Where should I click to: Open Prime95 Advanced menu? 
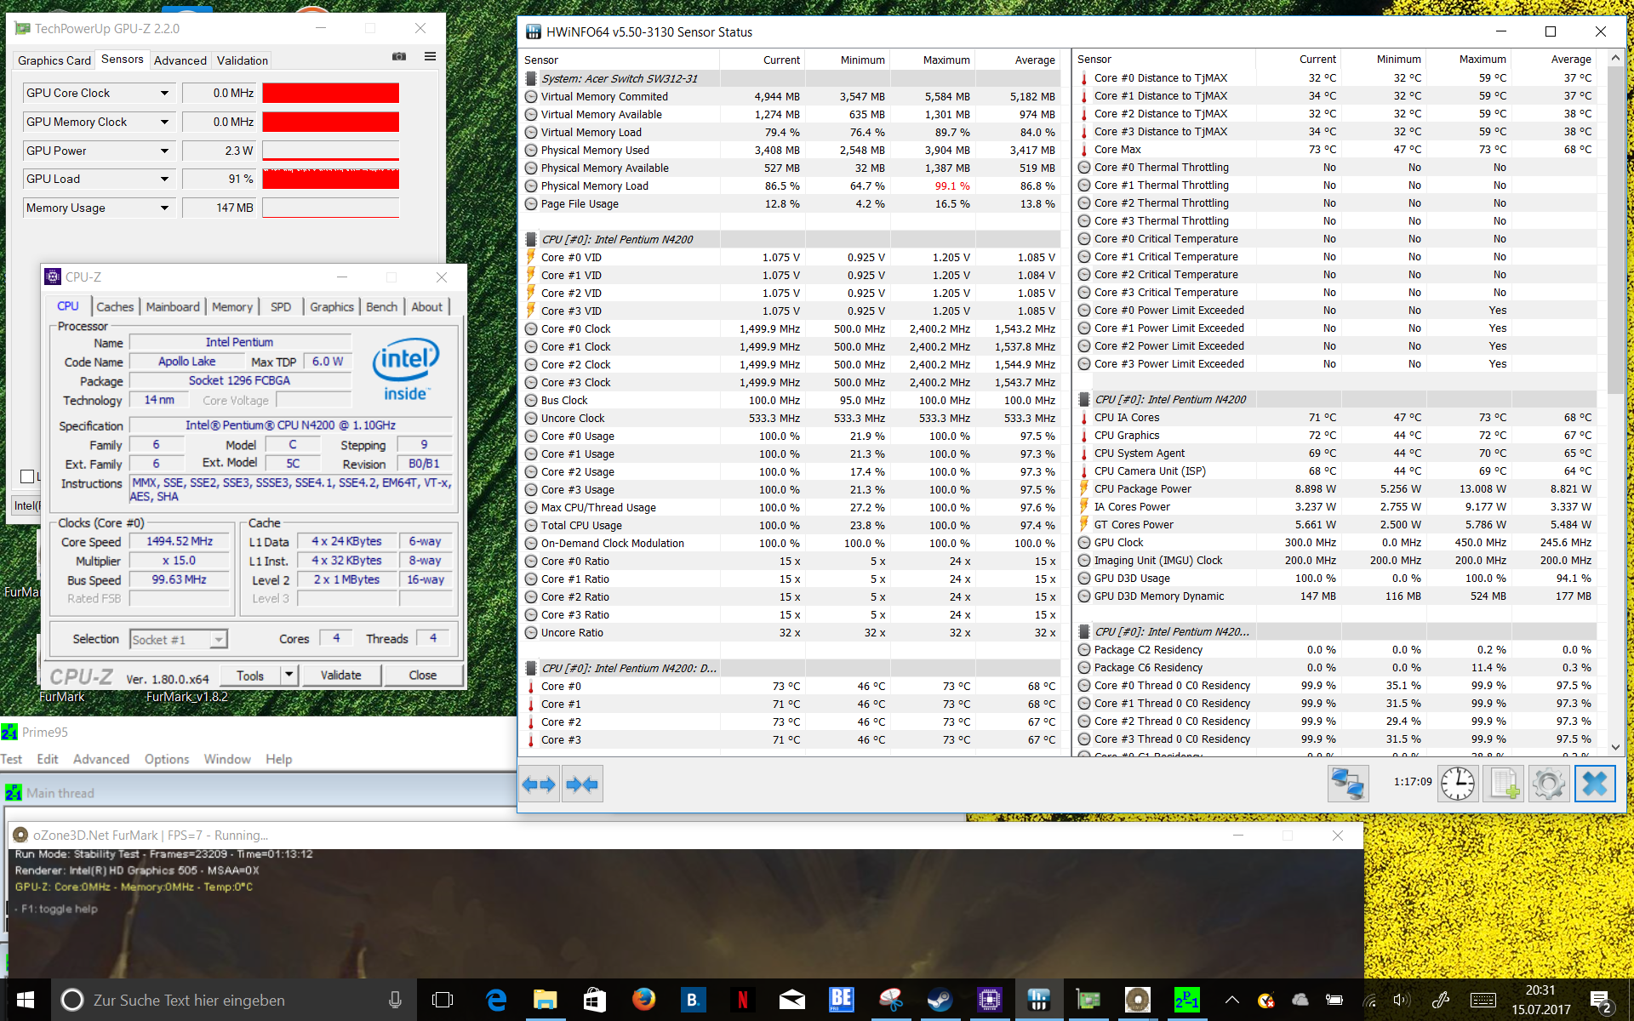101,759
